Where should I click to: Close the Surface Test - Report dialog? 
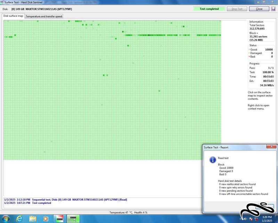pyautogui.click(x=271, y=146)
